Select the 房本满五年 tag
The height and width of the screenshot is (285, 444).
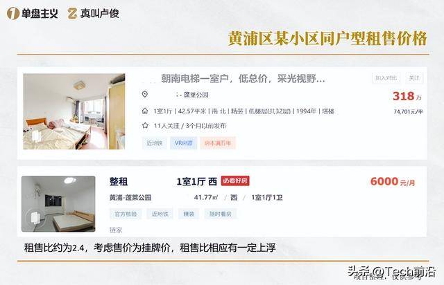(218, 143)
